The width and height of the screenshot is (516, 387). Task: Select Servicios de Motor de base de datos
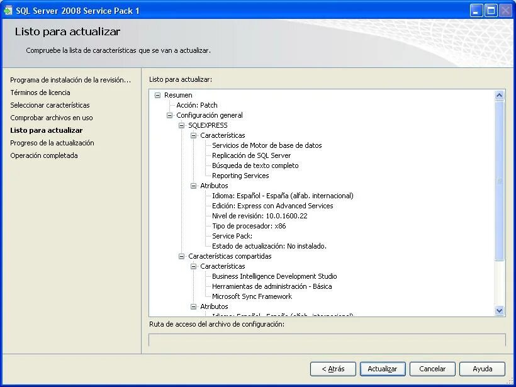click(267, 145)
